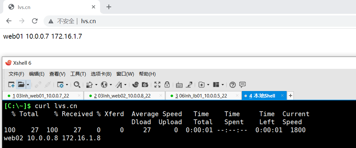
Task: Open the 文件(F) menu
Action: [x=16, y=74]
